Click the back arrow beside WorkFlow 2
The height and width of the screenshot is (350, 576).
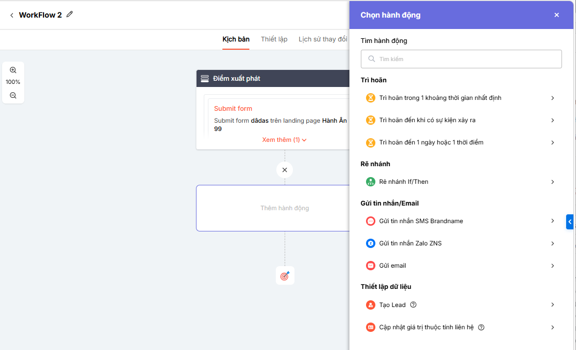[x=12, y=16]
